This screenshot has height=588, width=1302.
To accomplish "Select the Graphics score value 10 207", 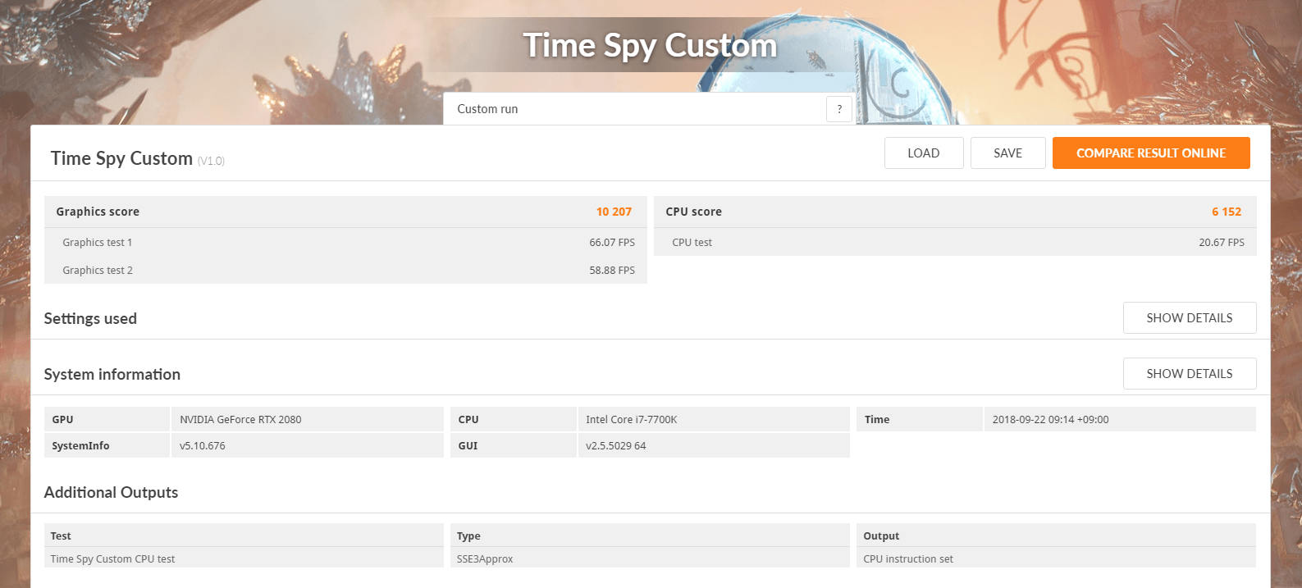I will click(x=614, y=212).
